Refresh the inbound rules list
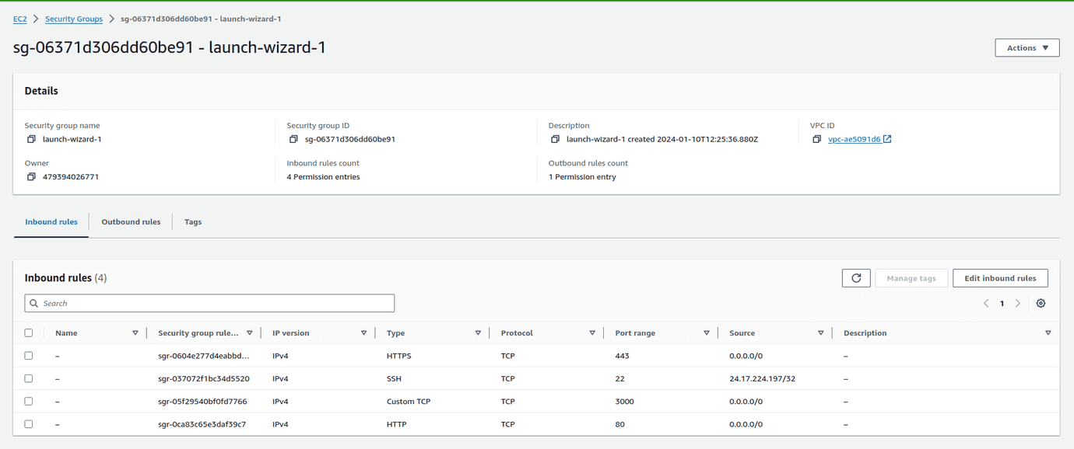This screenshot has height=449, width=1074. 856,278
